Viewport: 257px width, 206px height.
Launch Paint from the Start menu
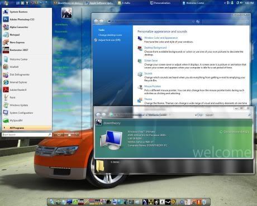27,97
